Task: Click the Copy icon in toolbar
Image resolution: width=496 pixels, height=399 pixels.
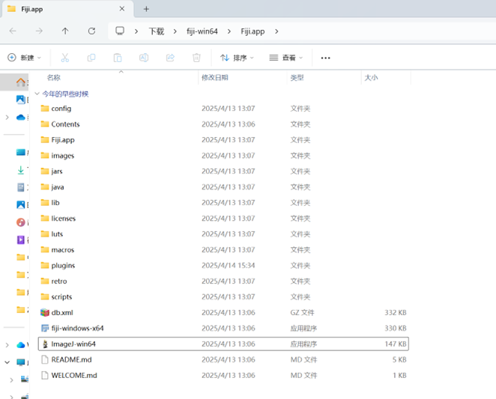Action: click(x=91, y=58)
